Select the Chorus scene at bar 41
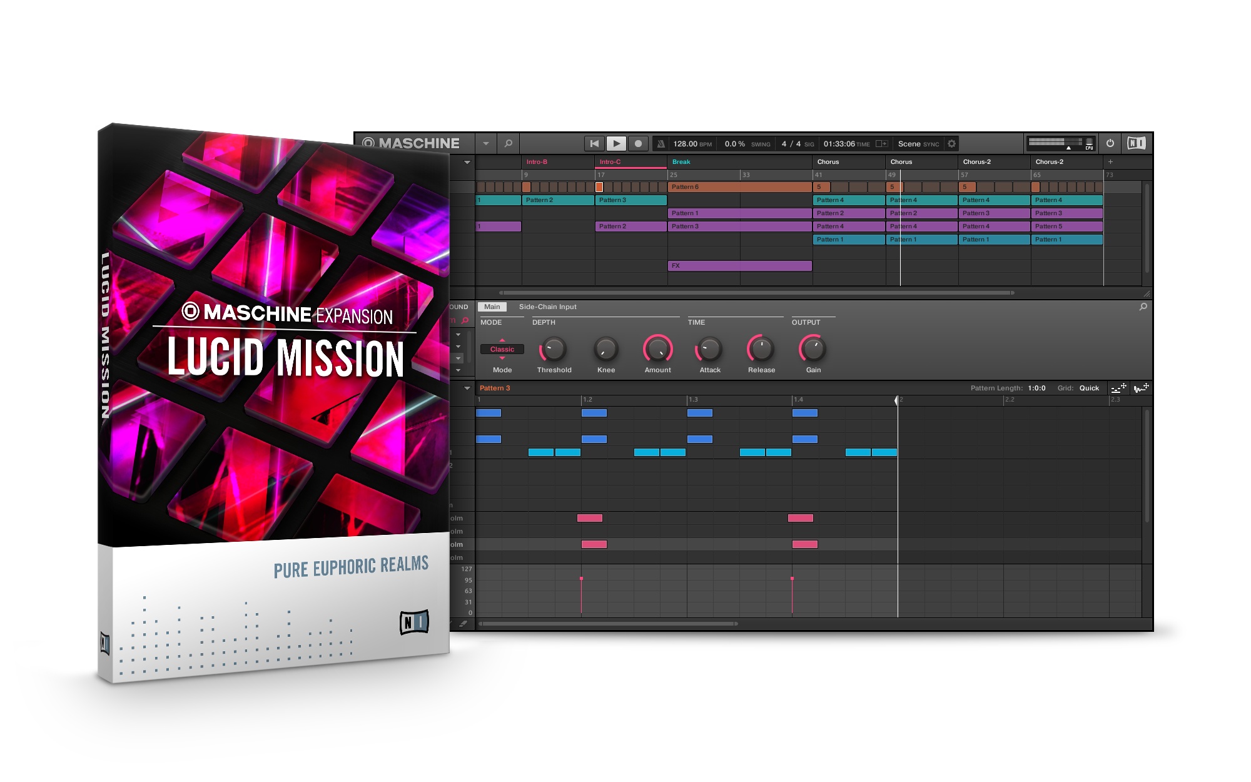The width and height of the screenshot is (1251, 782). pos(849,162)
